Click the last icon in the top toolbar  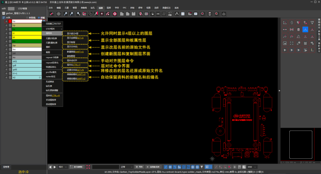pyautogui.click(x=224, y=14)
